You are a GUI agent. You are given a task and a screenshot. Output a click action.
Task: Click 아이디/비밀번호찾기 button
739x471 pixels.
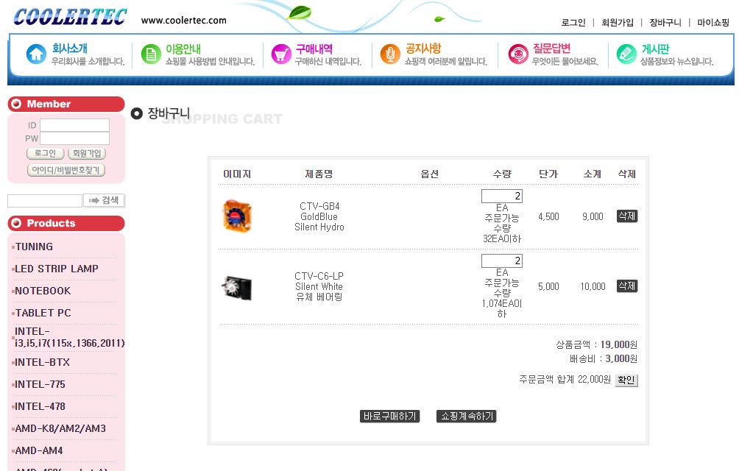(66, 170)
